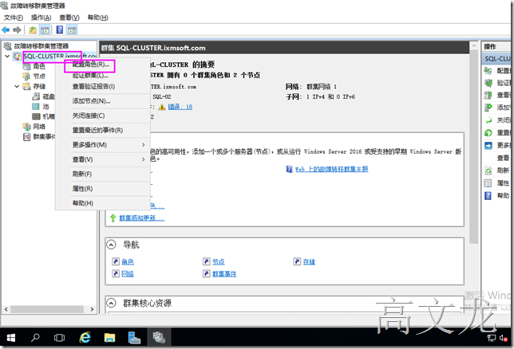Select the 网络 node in the tree
The height and width of the screenshot is (349, 514).
[x=39, y=127]
